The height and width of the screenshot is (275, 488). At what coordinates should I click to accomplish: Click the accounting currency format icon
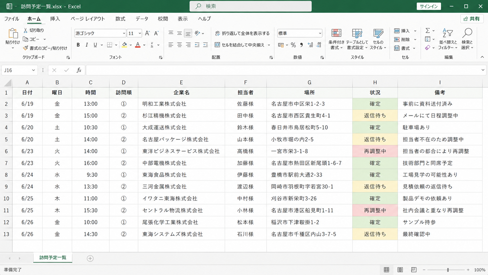(281, 45)
